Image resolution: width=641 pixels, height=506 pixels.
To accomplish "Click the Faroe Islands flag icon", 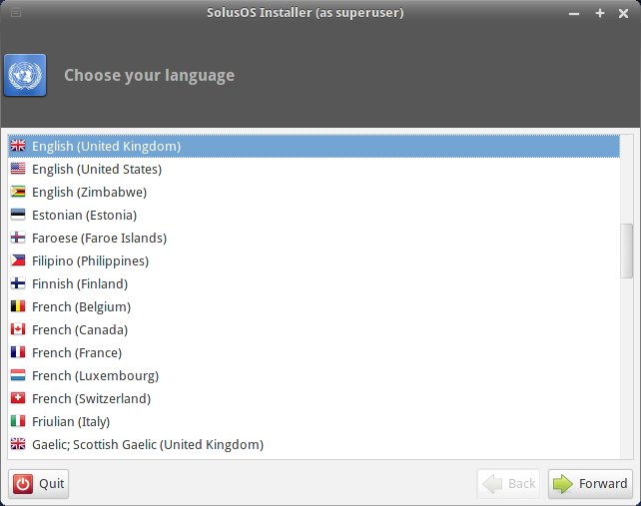I will (18, 238).
